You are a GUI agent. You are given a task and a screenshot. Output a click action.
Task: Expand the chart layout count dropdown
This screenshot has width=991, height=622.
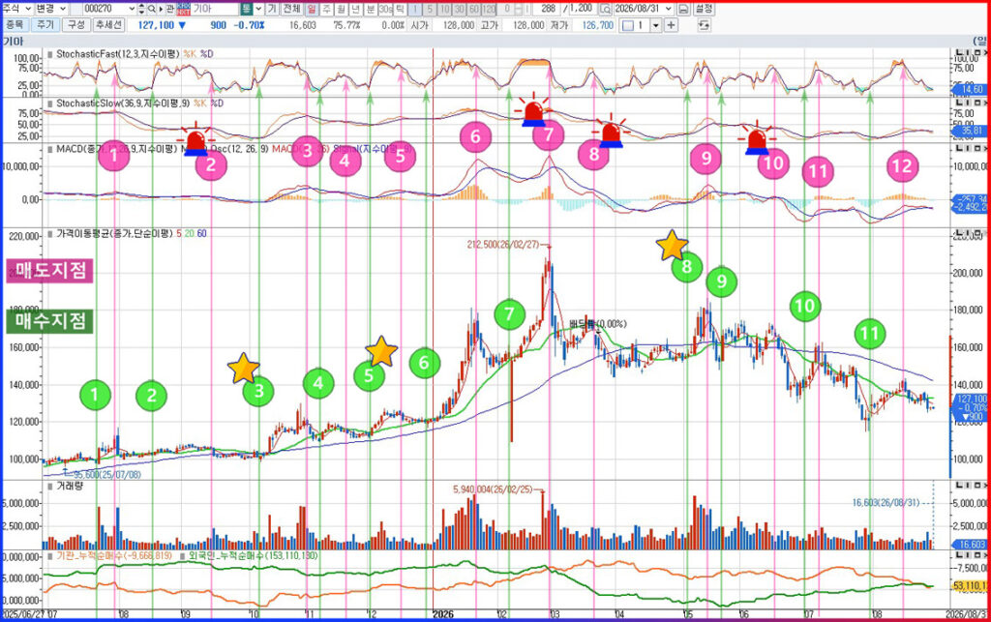(655, 25)
